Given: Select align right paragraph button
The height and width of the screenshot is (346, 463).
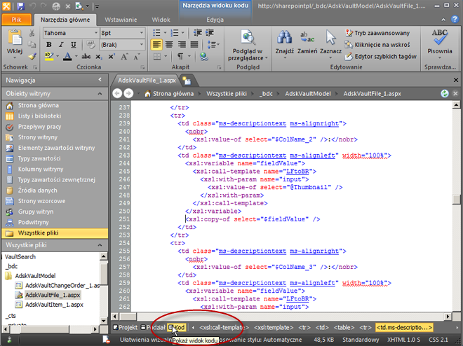Looking at the screenshot, I should tap(182, 45).
